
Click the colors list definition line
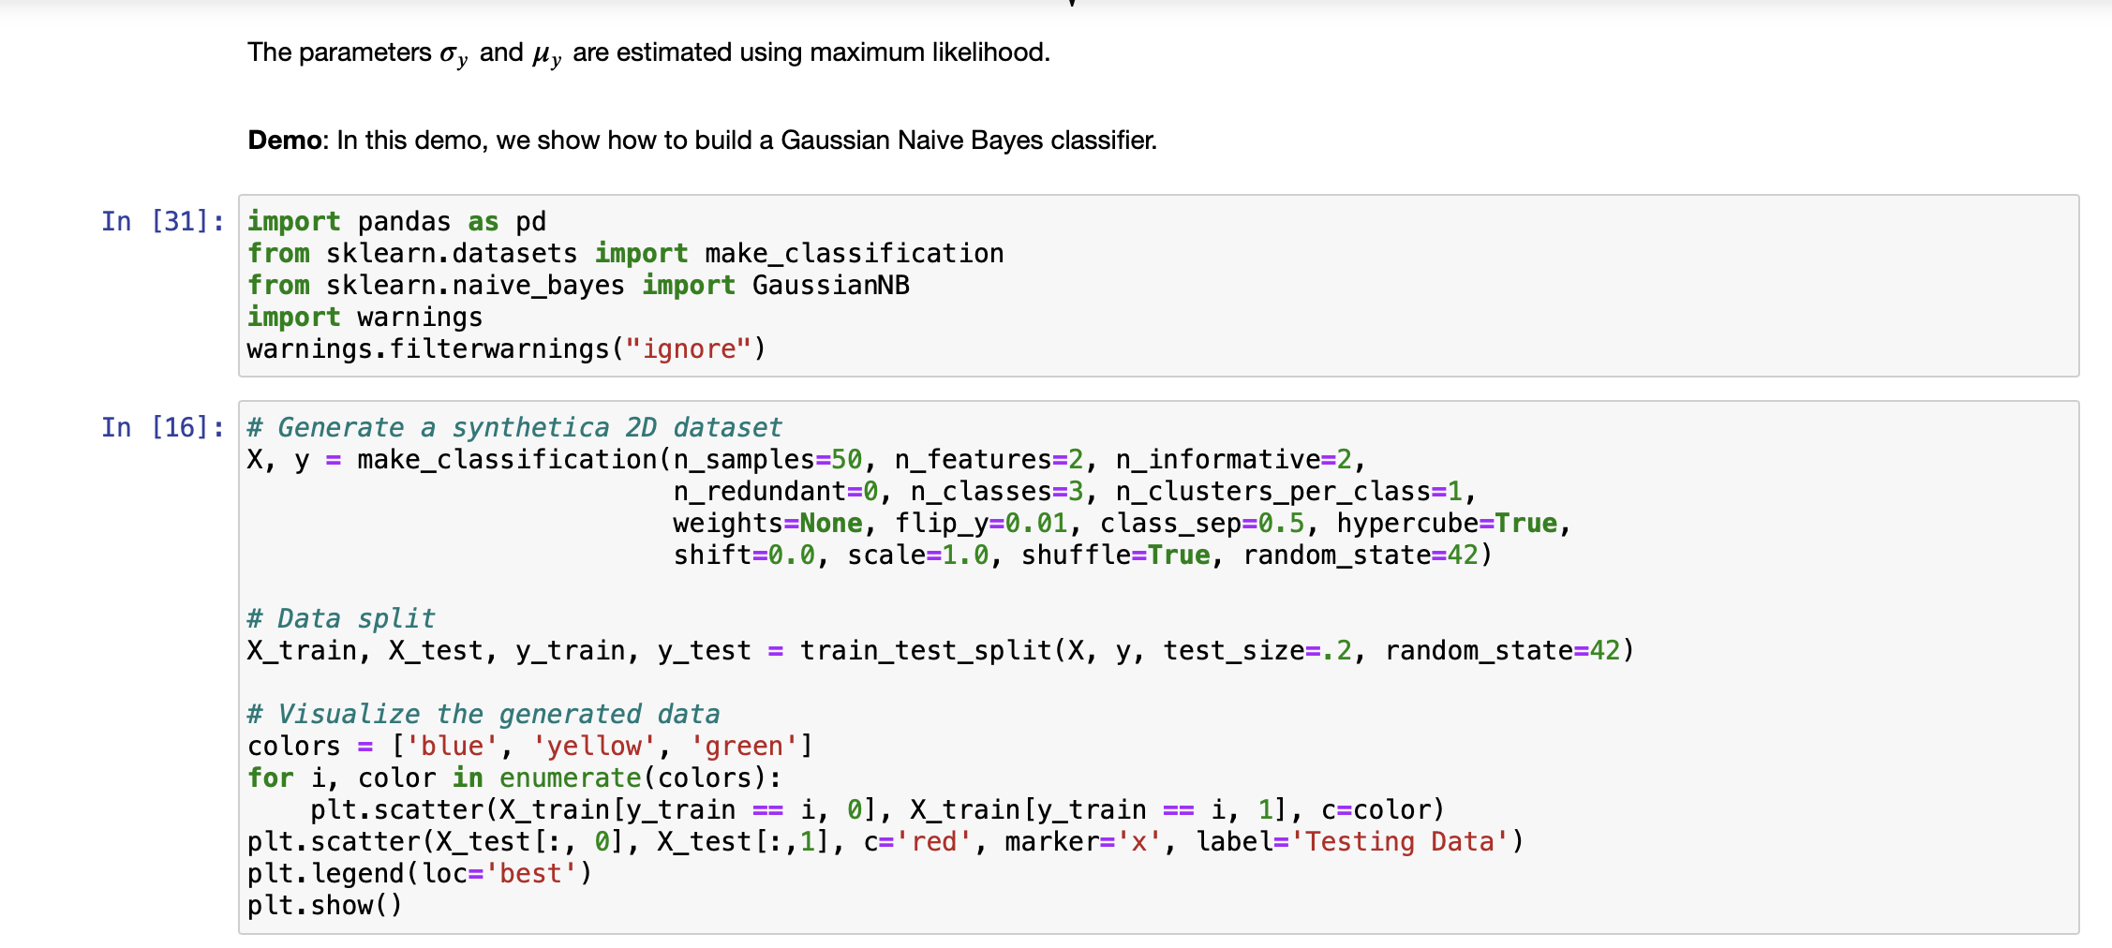click(x=529, y=746)
